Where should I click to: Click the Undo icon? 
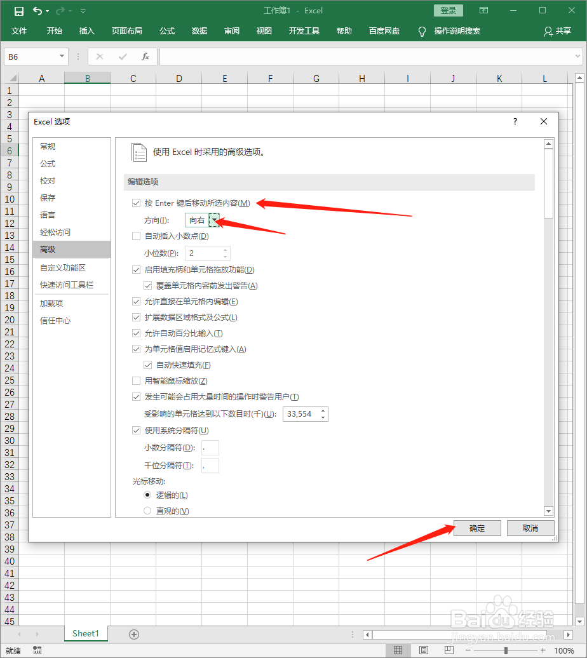point(36,10)
